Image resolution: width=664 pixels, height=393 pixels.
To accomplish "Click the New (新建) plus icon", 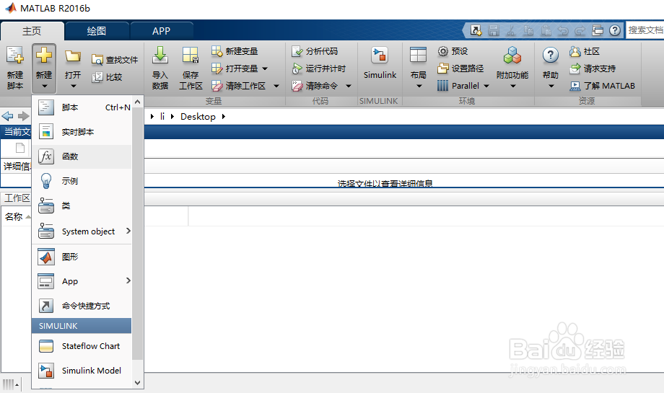I will click(x=43, y=56).
